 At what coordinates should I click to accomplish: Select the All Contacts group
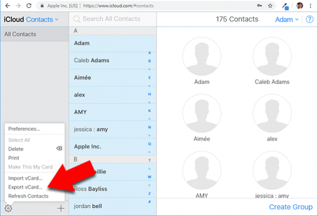click(x=35, y=34)
